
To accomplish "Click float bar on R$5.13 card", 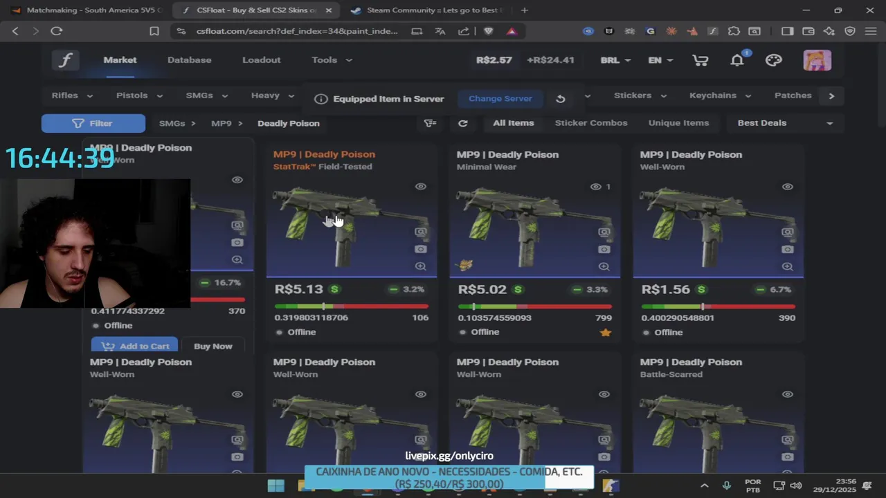I will (x=352, y=306).
